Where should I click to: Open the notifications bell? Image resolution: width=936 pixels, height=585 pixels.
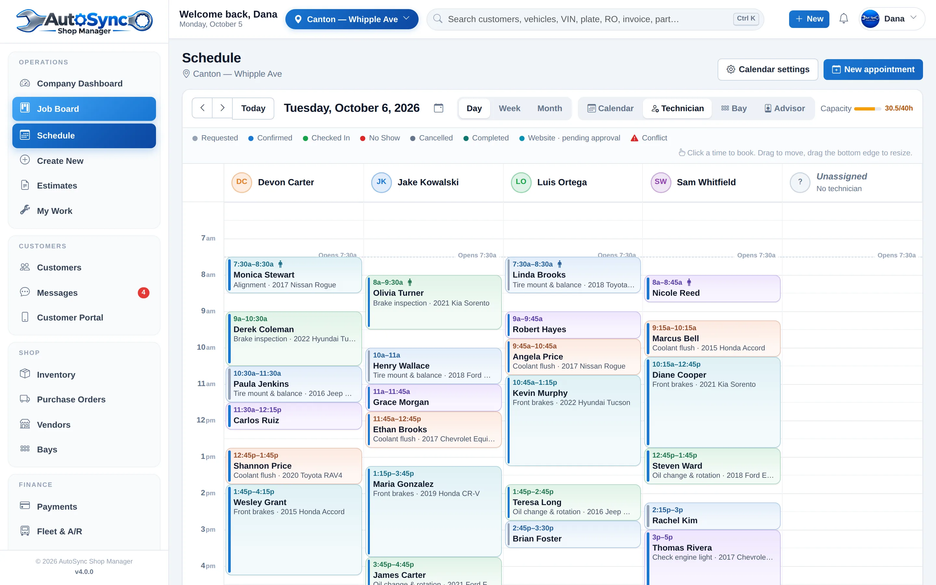844,19
